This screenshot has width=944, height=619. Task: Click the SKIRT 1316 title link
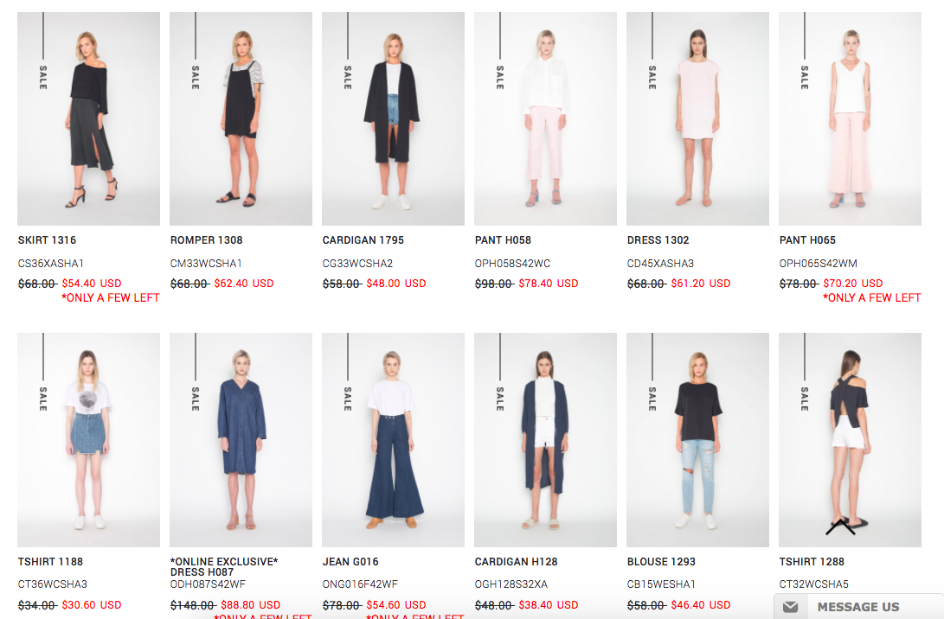point(47,240)
